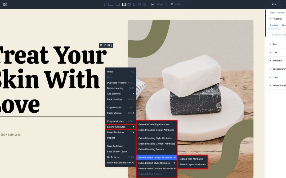Switch to phone preview mode icon
Screen dimensions: 286x178
coord(145,4)
